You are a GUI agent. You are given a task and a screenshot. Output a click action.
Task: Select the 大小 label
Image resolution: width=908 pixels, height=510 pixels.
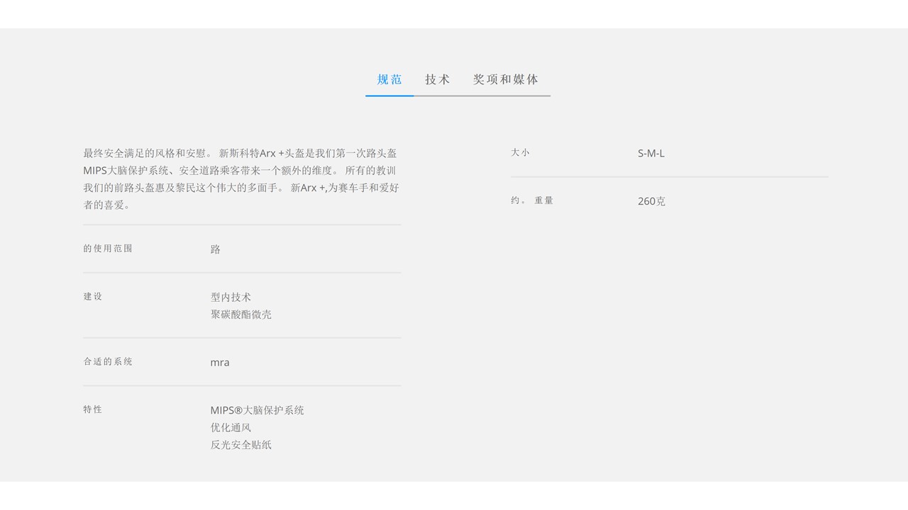(x=521, y=153)
